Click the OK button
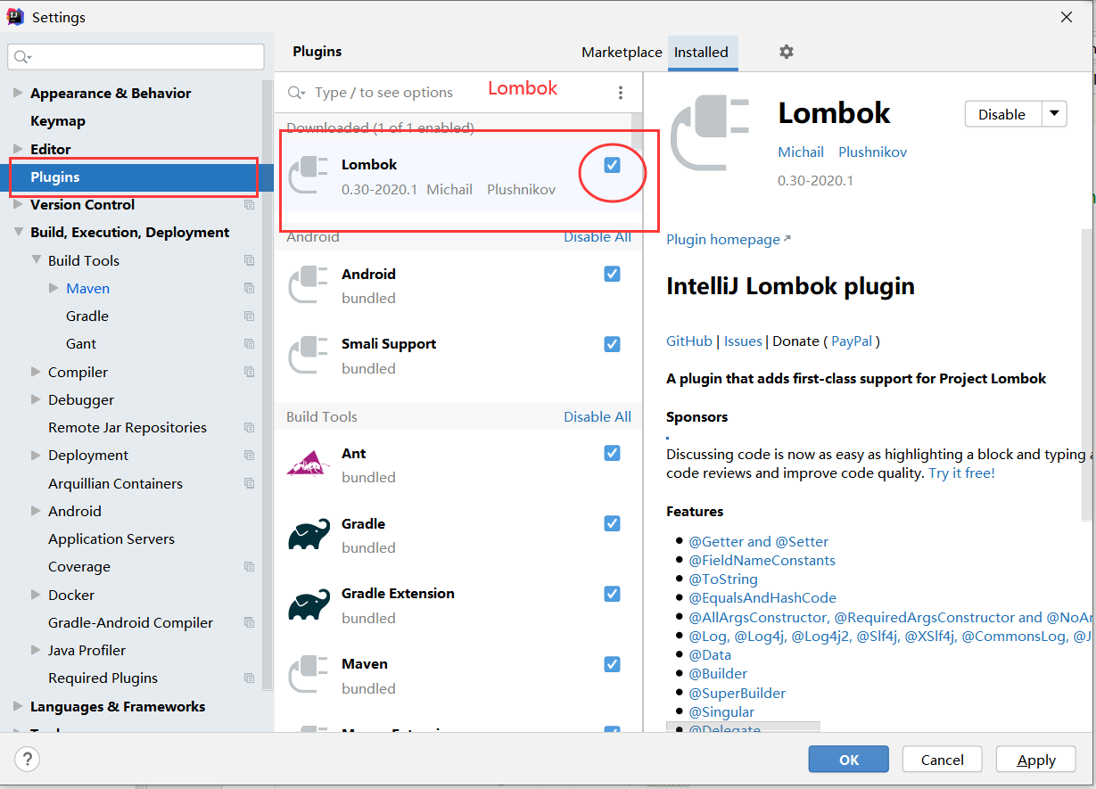The width and height of the screenshot is (1096, 789). pos(849,760)
